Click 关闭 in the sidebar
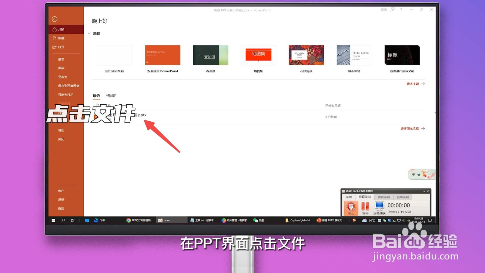The image size is (485, 273). coord(61,139)
